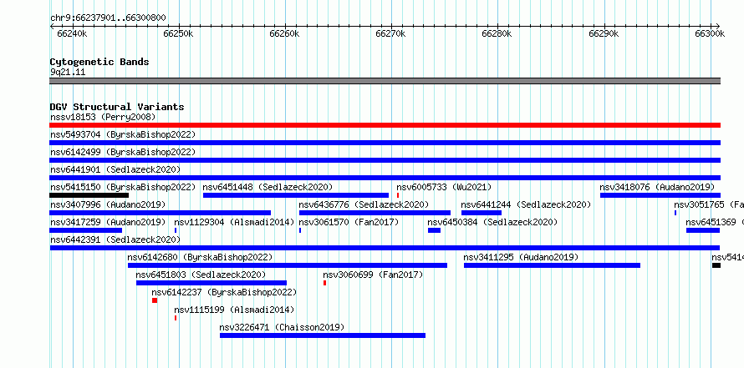
Task: Click the blue nsv3411295 variant bar
Action: click(552, 265)
